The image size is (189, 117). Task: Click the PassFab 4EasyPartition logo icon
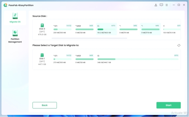(5, 5)
